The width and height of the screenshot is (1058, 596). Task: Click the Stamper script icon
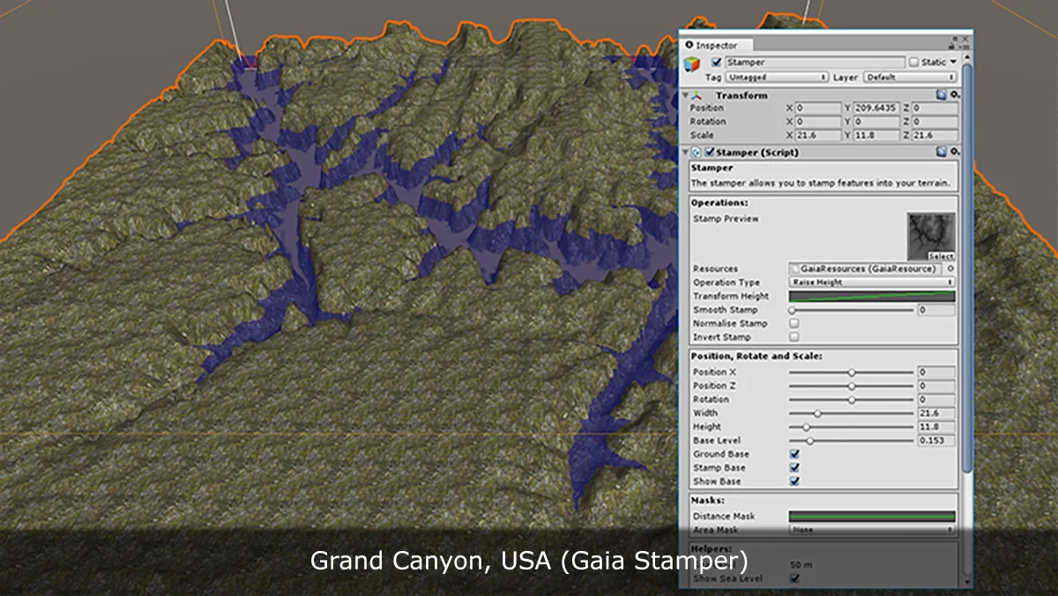(x=697, y=151)
